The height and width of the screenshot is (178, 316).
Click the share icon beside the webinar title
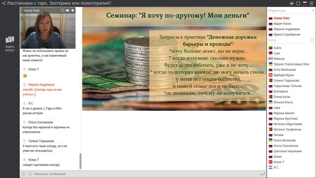click(x=3, y=3)
